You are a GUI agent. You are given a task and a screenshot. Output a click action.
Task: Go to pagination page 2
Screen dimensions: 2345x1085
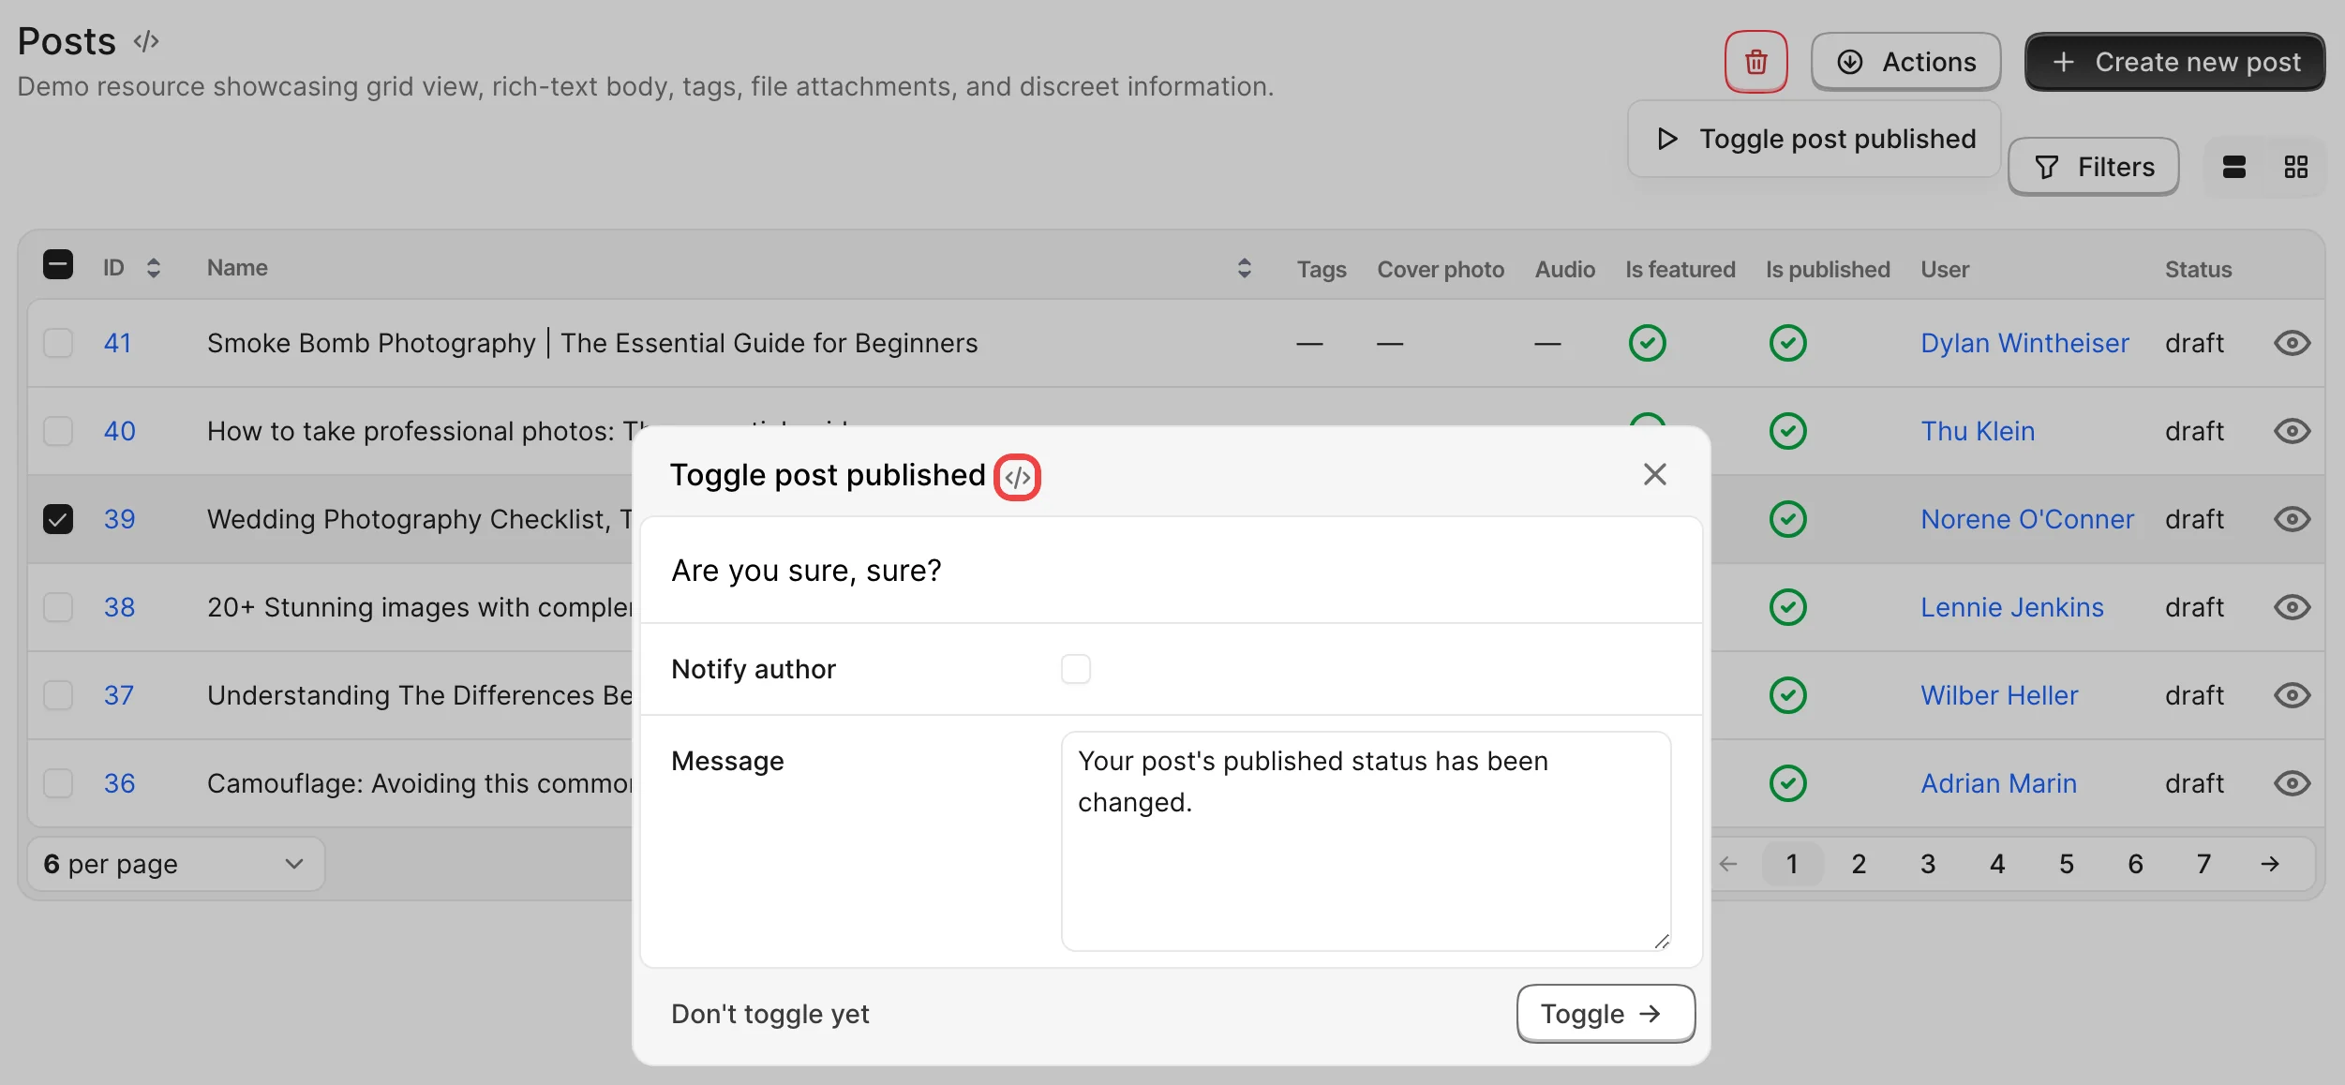coord(1859,864)
